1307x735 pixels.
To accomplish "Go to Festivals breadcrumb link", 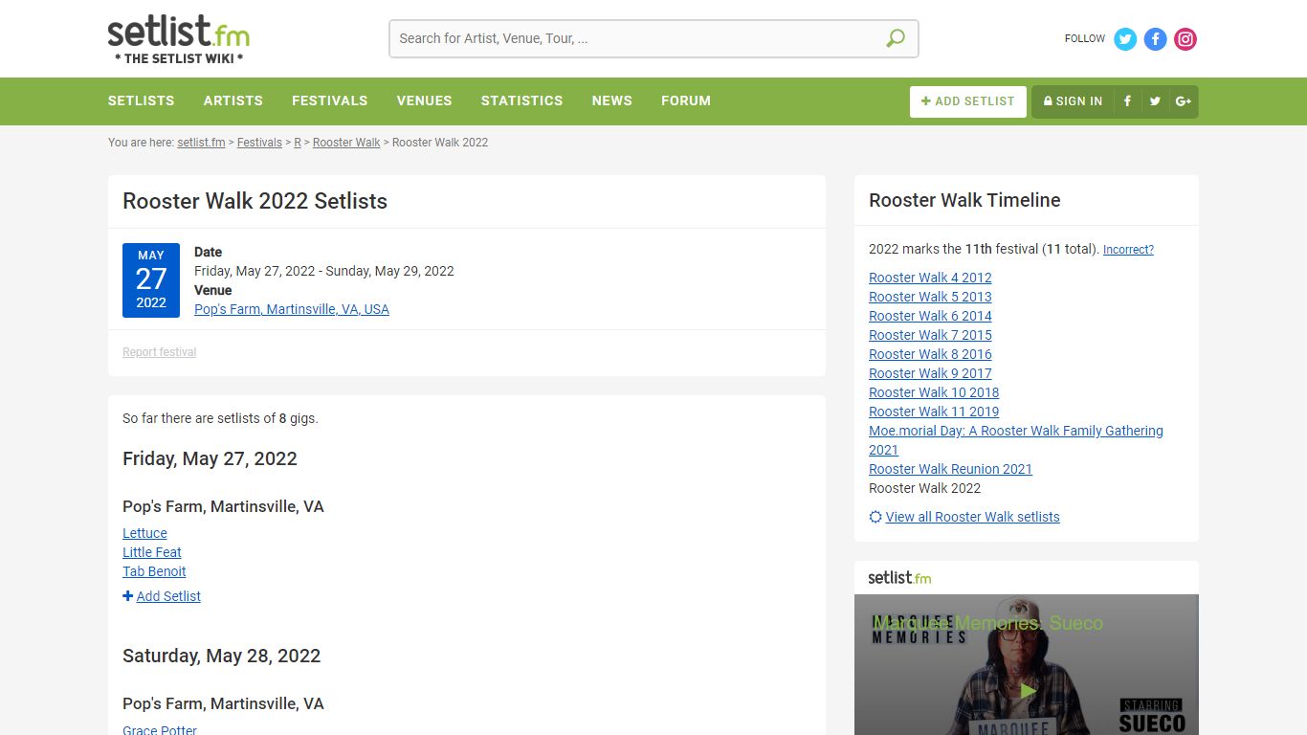I will [259, 143].
